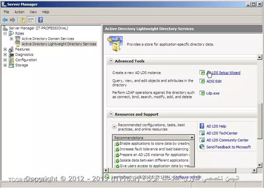This screenshot has height=188, width=264.
Task: Select 'Increase fault tolerance and load balancing' recommendation
Action: [x=152, y=149]
